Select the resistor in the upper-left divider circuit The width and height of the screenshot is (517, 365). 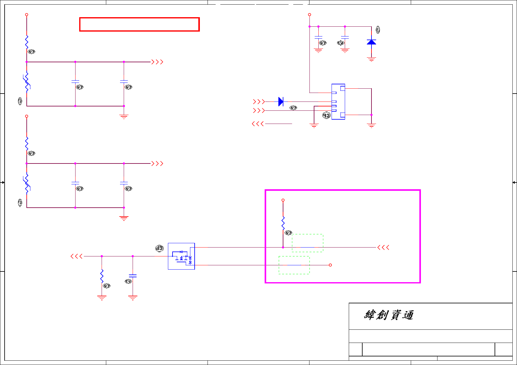coord(27,42)
